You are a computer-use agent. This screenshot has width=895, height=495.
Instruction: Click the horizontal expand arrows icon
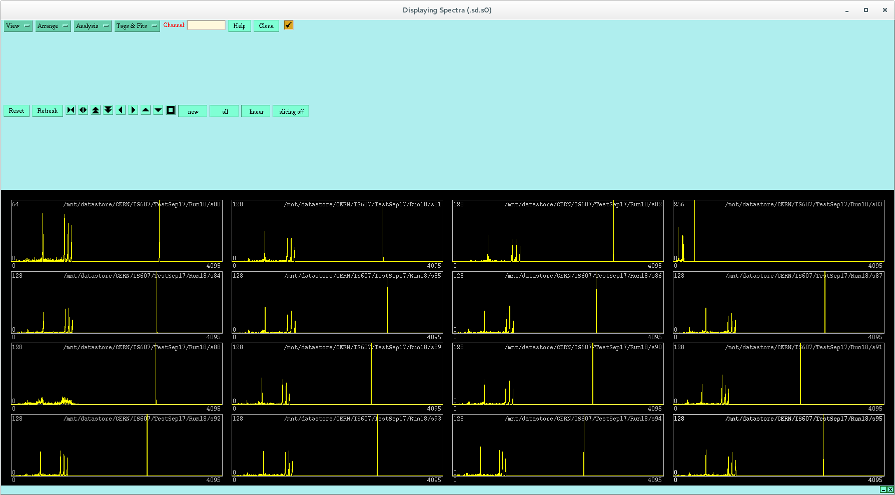pyautogui.click(x=83, y=110)
